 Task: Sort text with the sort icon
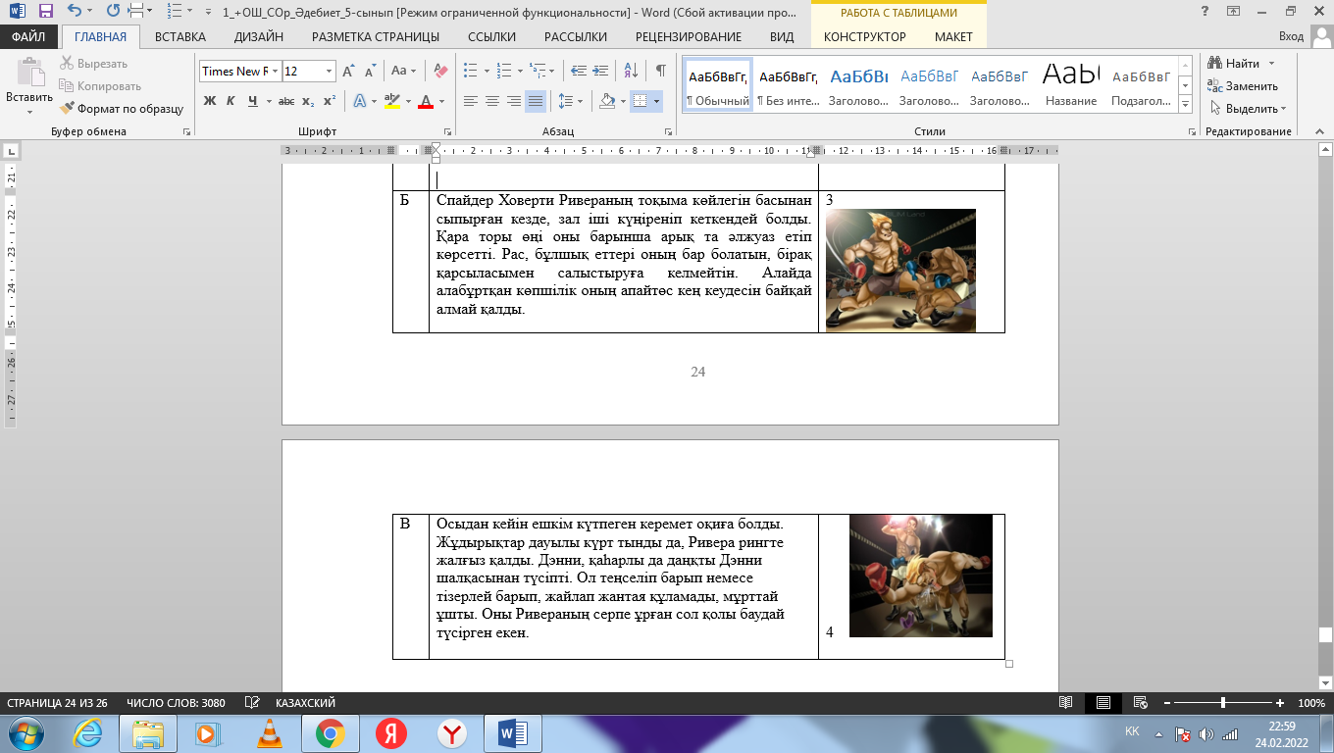pyautogui.click(x=633, y=71)
